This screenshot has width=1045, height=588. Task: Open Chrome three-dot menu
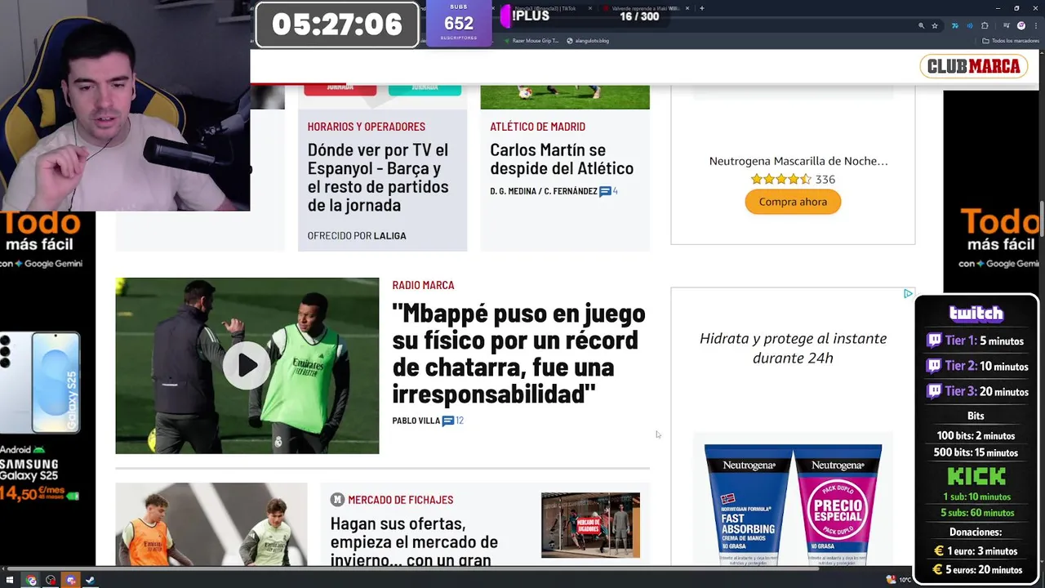[1035, 26]
